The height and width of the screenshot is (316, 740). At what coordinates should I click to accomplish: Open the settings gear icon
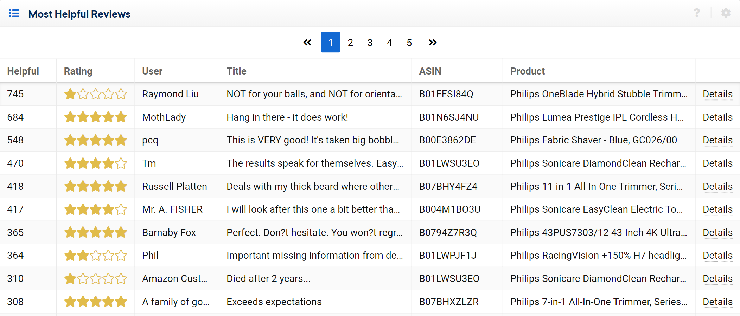[x=726, y=13]
